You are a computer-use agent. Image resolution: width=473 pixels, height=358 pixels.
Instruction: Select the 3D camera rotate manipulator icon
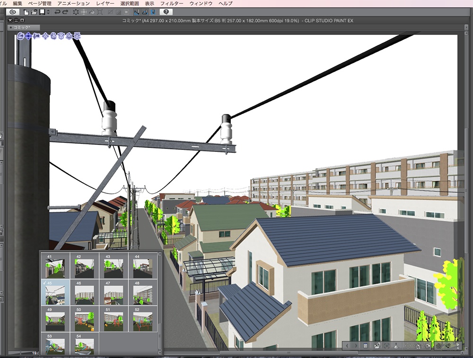pyautogui.click(x=20, y=36)
